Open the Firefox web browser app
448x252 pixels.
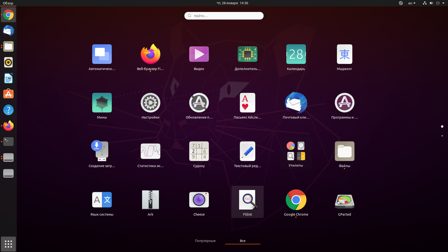(150, 55)
